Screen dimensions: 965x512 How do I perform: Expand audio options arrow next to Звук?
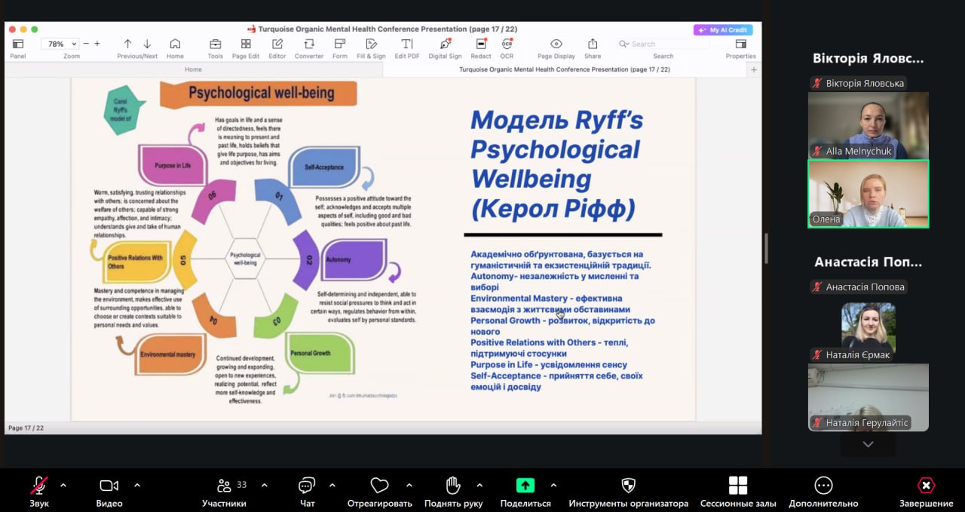[x=63, y=485]
